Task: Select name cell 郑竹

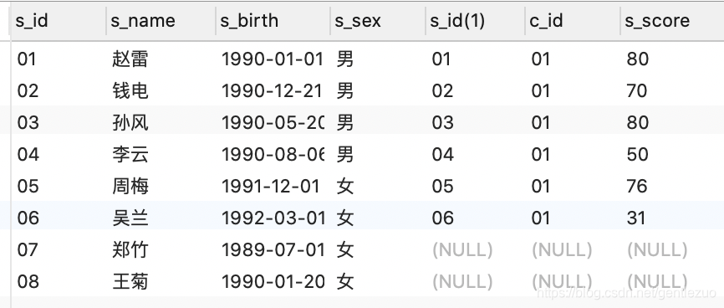Action: 130,249
